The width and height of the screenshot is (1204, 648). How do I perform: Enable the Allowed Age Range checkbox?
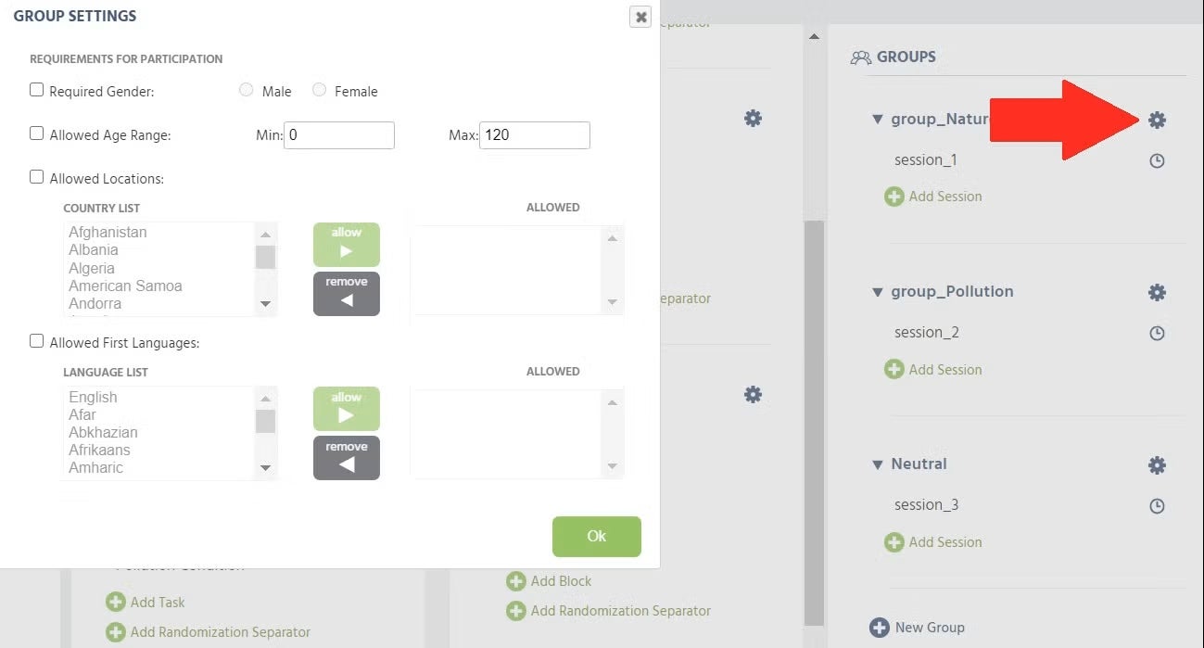pyautogui.click(x=37, y=133)
